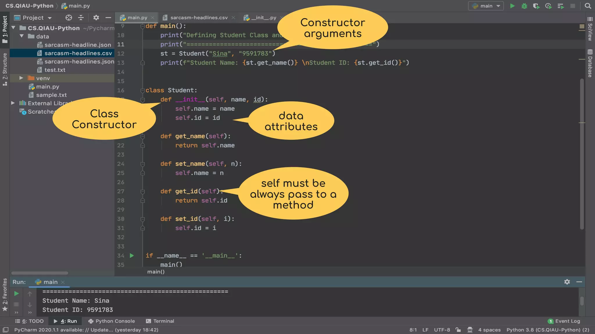Click the run gutter arrow beside the line 34
595x334 pixels.
coord(132,255)
